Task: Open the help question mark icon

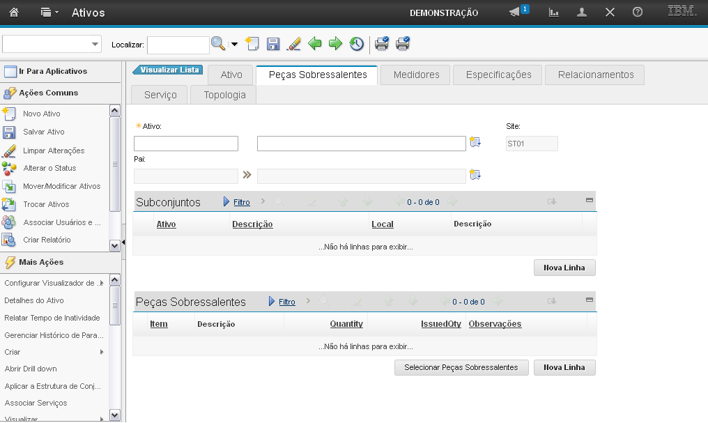Action: point(637,13)
